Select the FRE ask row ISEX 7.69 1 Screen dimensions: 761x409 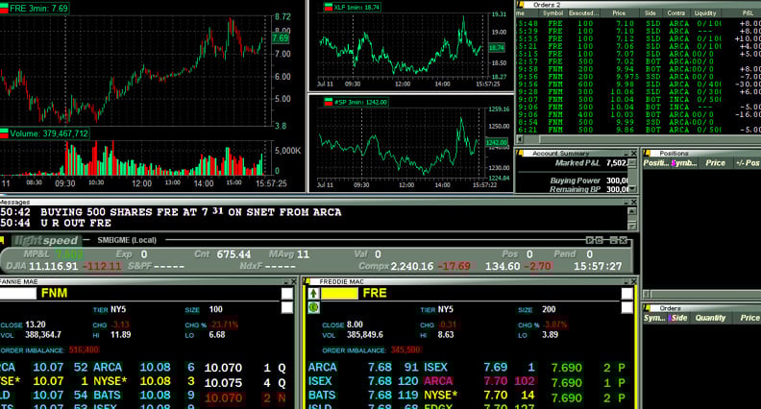pos(479,368)
